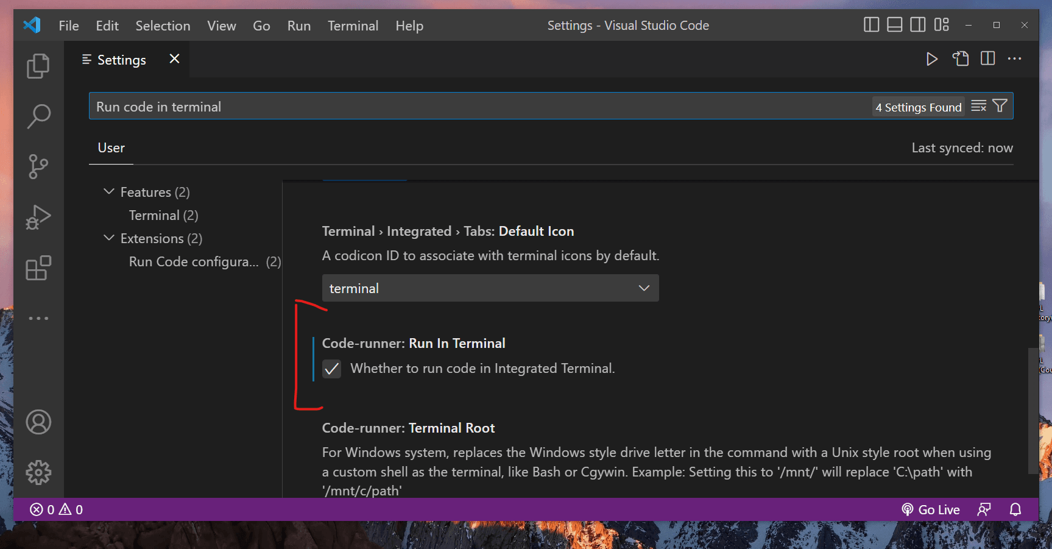The image size is (1052, 549).
Task: Click the feedback icon in status bar
Action: (x=984, y=509)
